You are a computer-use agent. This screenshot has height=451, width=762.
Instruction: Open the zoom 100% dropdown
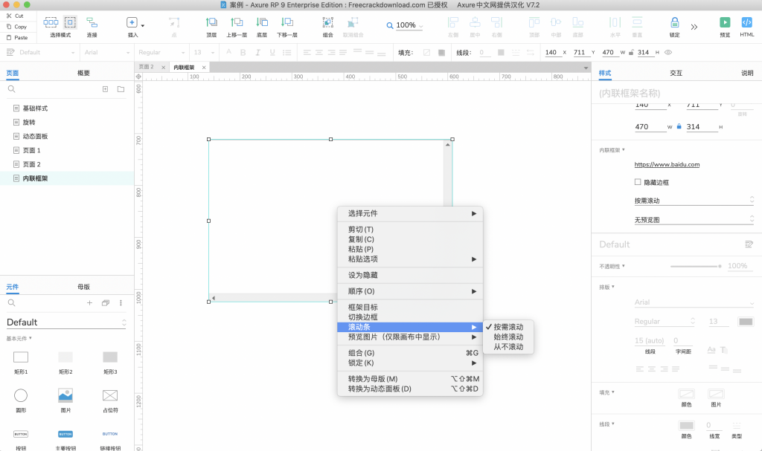tap(406, 25)
